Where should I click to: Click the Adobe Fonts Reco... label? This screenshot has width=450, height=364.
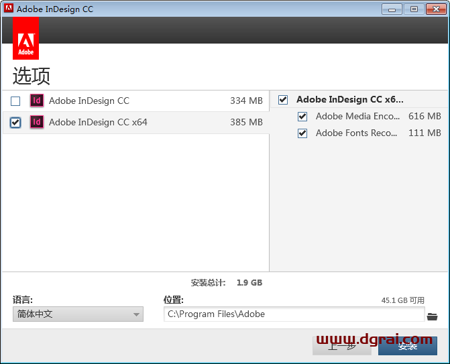[357, 133]
